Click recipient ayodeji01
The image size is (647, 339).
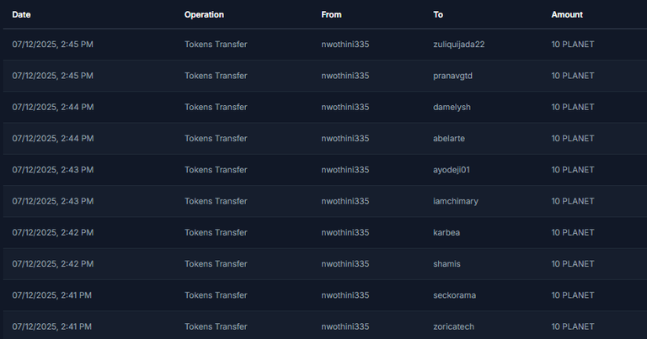(451, 170)
